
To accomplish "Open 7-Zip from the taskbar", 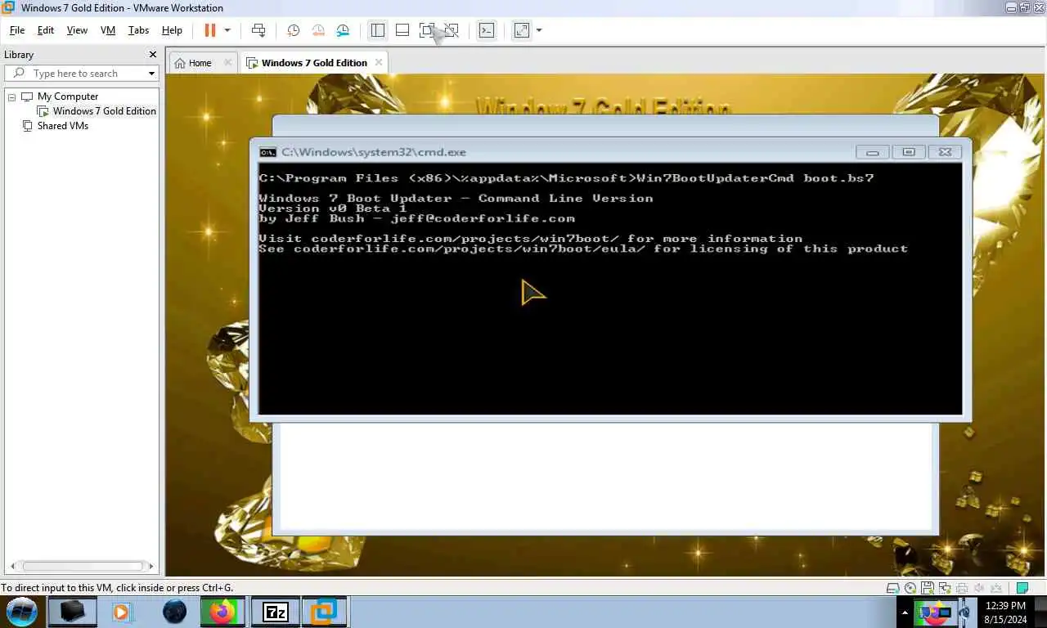I will point(275,612).
